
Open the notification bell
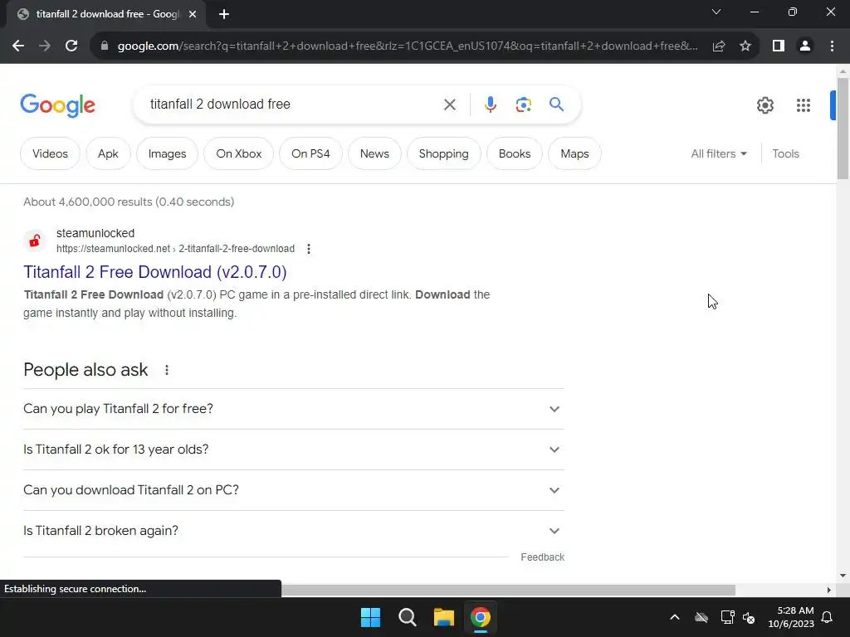[828, 617]
